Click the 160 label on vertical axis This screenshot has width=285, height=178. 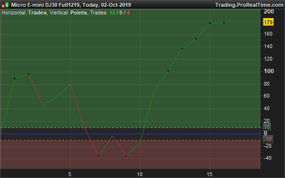coord(268,34)
